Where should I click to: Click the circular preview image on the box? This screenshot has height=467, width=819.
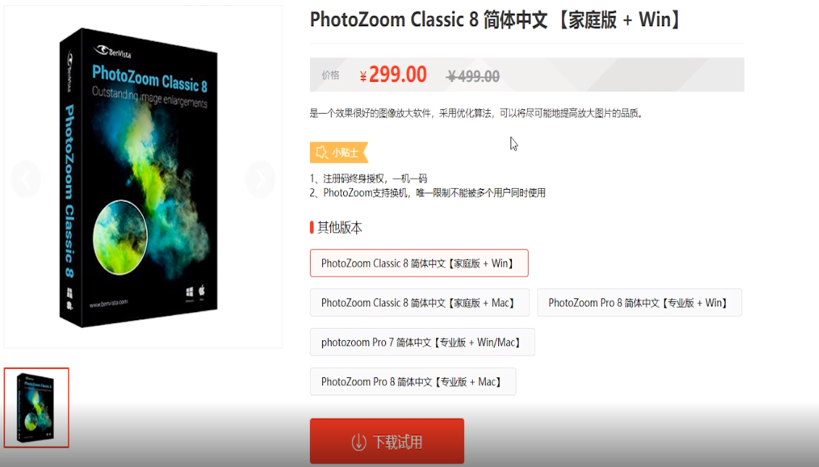(120, 237)
